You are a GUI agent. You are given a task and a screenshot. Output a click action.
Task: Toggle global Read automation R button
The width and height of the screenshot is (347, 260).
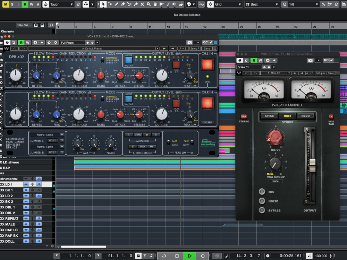[25, 4]
